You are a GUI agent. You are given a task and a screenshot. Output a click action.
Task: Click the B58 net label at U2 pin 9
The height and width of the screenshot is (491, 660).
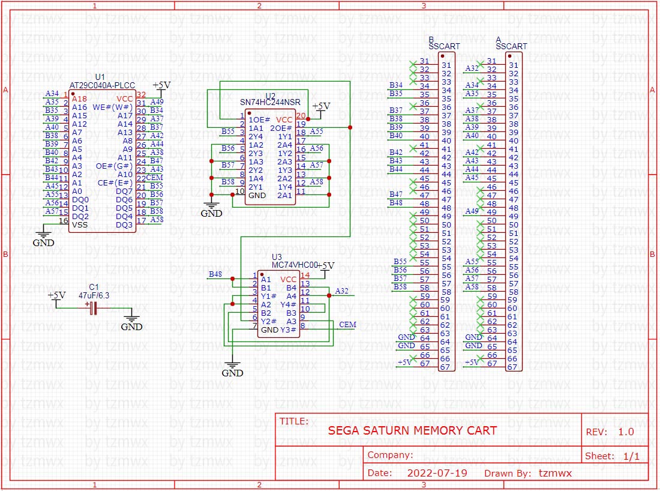click(x=228, y=181)
